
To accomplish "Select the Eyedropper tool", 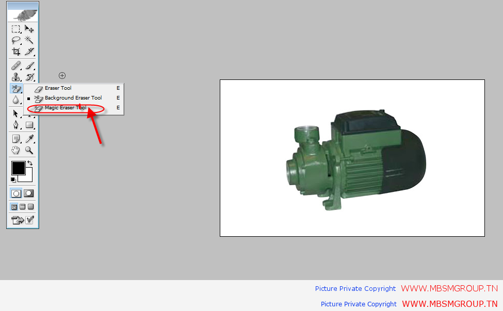I will point(29,139).
